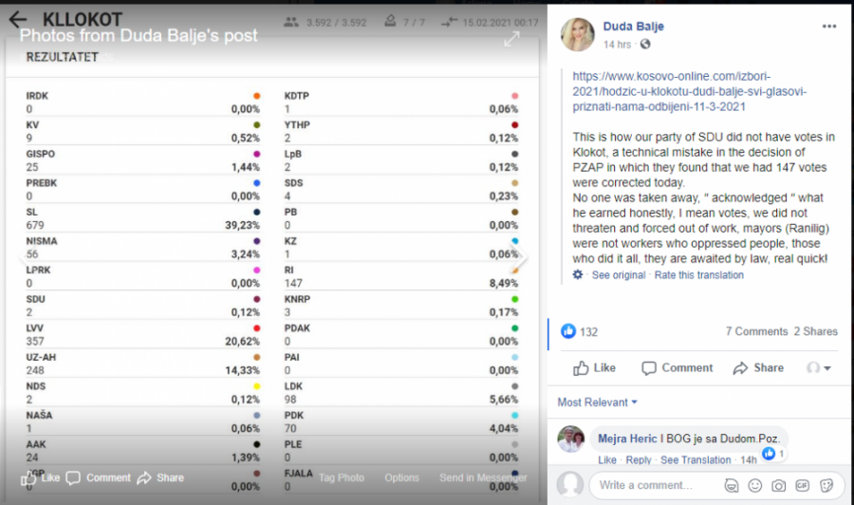Show the previous photo with left chevron
854x505 pixels.
click(x=27, y=255)
